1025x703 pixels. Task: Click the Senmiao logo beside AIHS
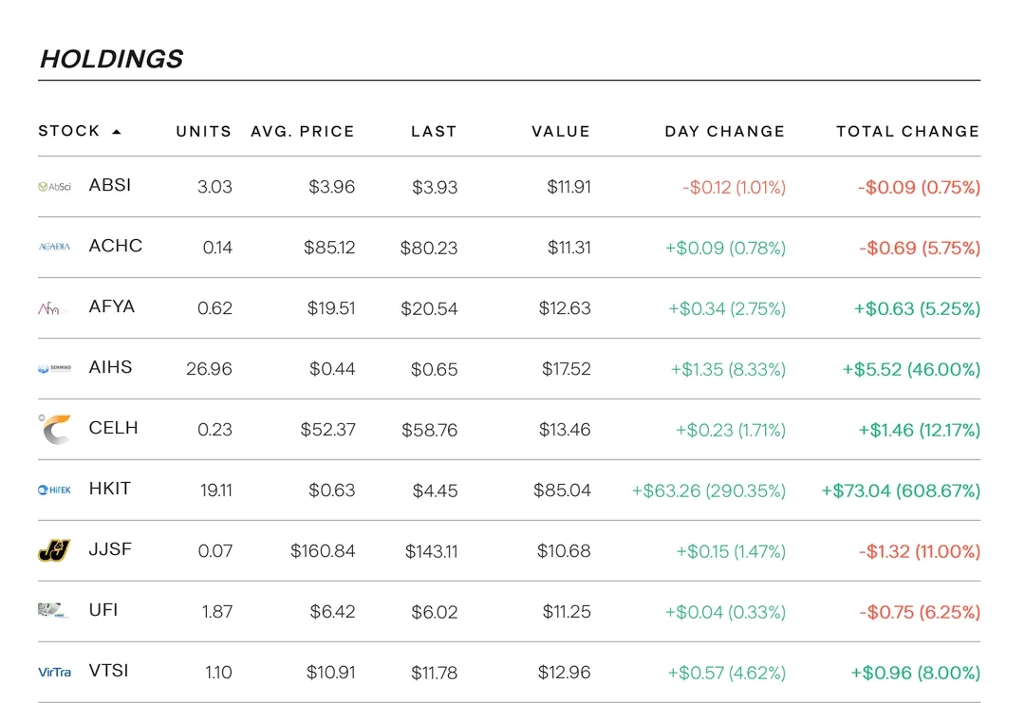pos(54,369)
